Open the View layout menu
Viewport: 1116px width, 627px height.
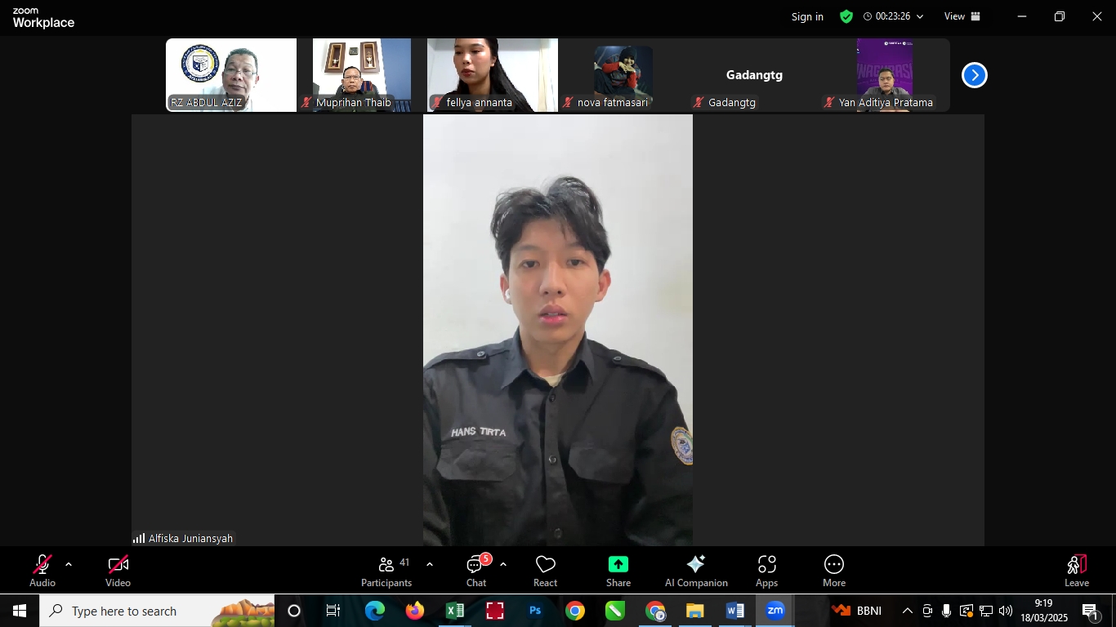962,16
